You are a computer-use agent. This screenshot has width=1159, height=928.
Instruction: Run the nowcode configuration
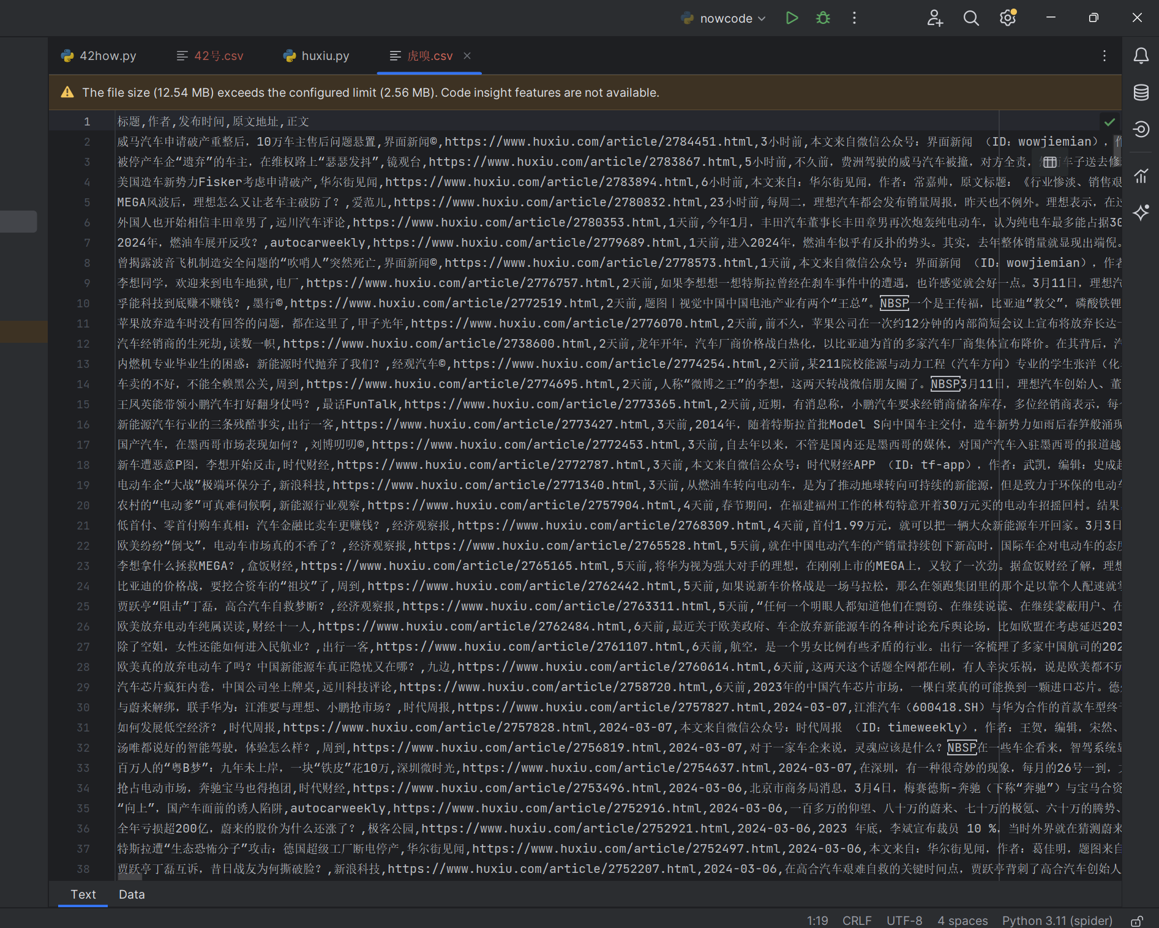[x=792, y=18]
